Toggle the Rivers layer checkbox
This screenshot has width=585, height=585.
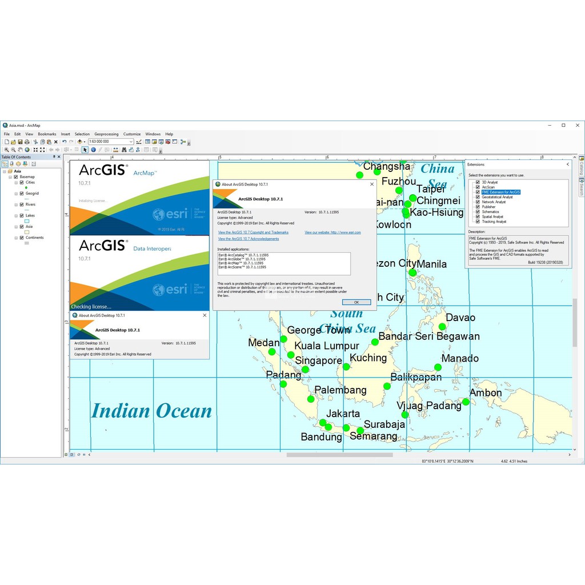[x=22, y=205]
